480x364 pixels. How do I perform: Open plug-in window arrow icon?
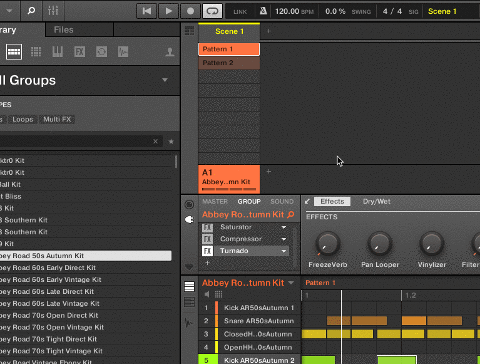[307, 201]
